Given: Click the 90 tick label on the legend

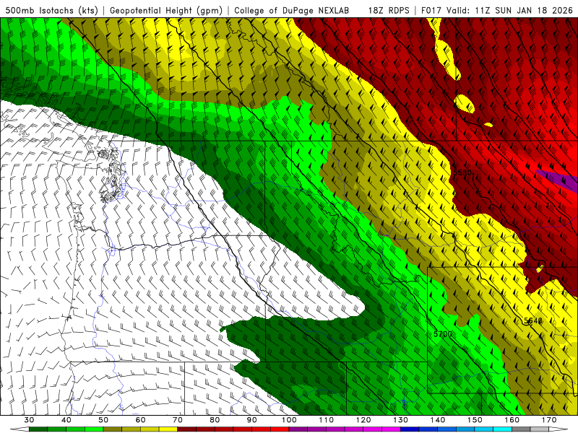Looking at the screenshot, I should click(252, 420).
